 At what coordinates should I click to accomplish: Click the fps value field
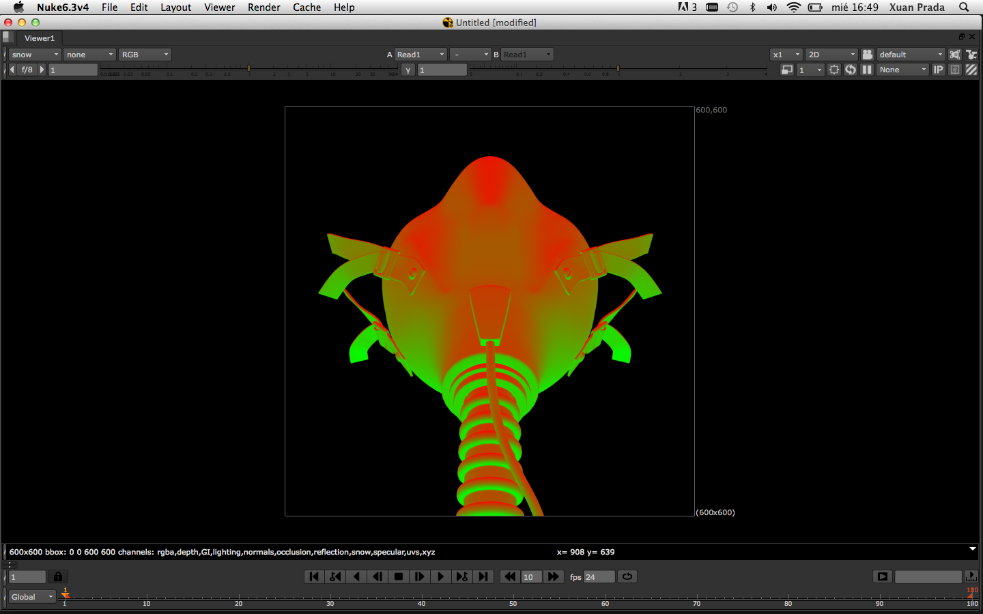pos(599,576)
